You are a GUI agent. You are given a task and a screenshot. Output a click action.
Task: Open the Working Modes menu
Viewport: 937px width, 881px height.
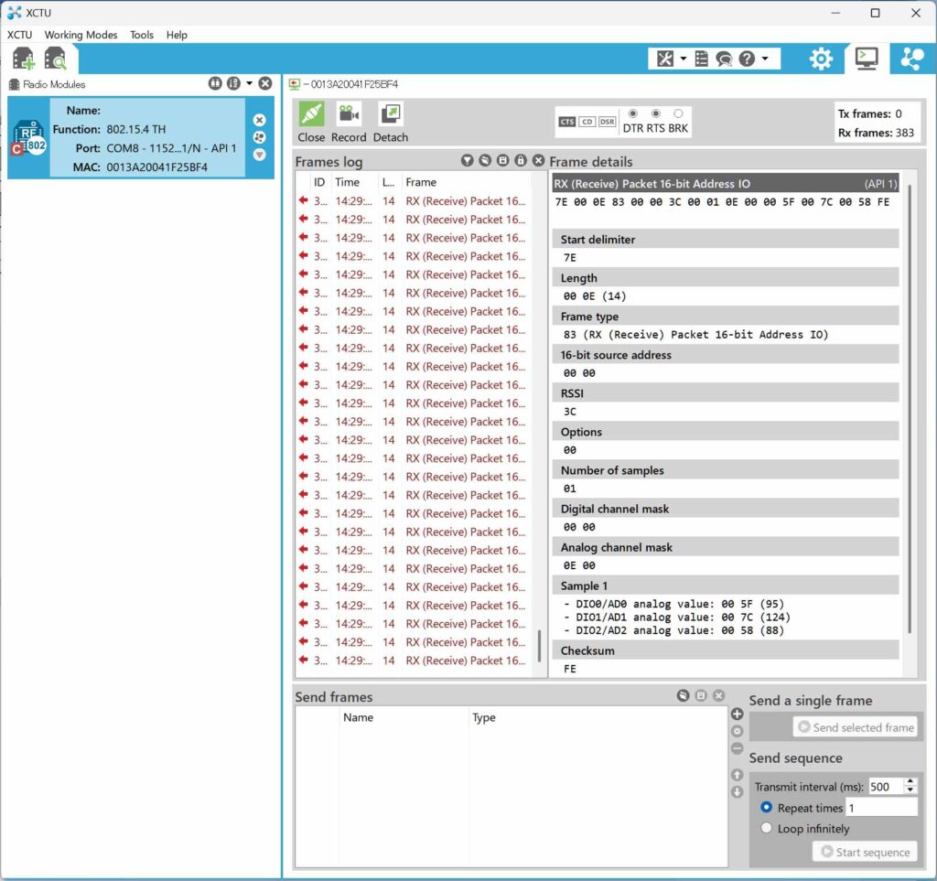click(x=81, y=35)
